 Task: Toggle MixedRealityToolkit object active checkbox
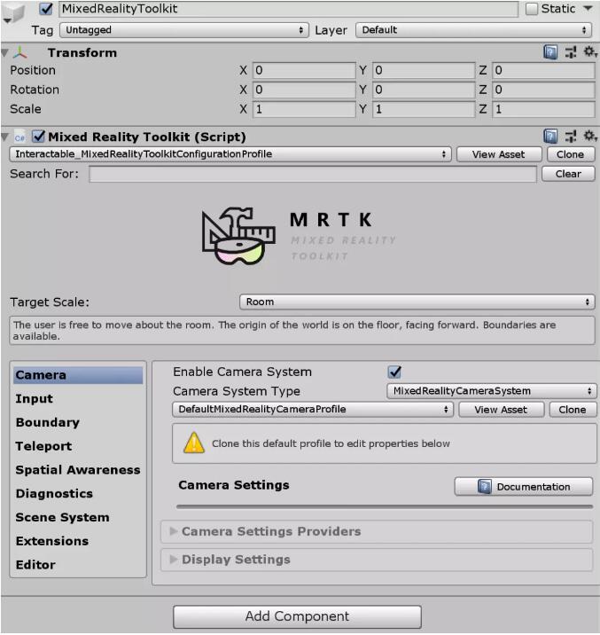click(46, 9)
